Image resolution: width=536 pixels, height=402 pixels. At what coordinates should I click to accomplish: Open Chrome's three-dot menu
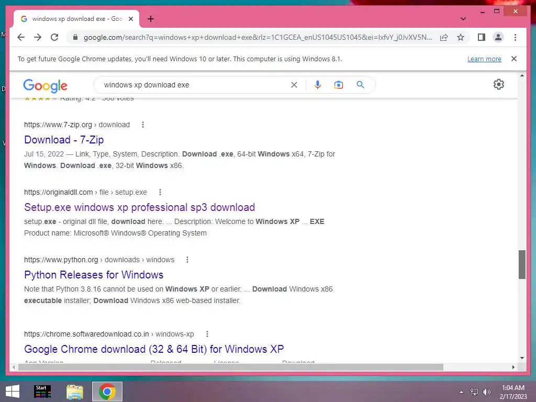click(515, 37)
